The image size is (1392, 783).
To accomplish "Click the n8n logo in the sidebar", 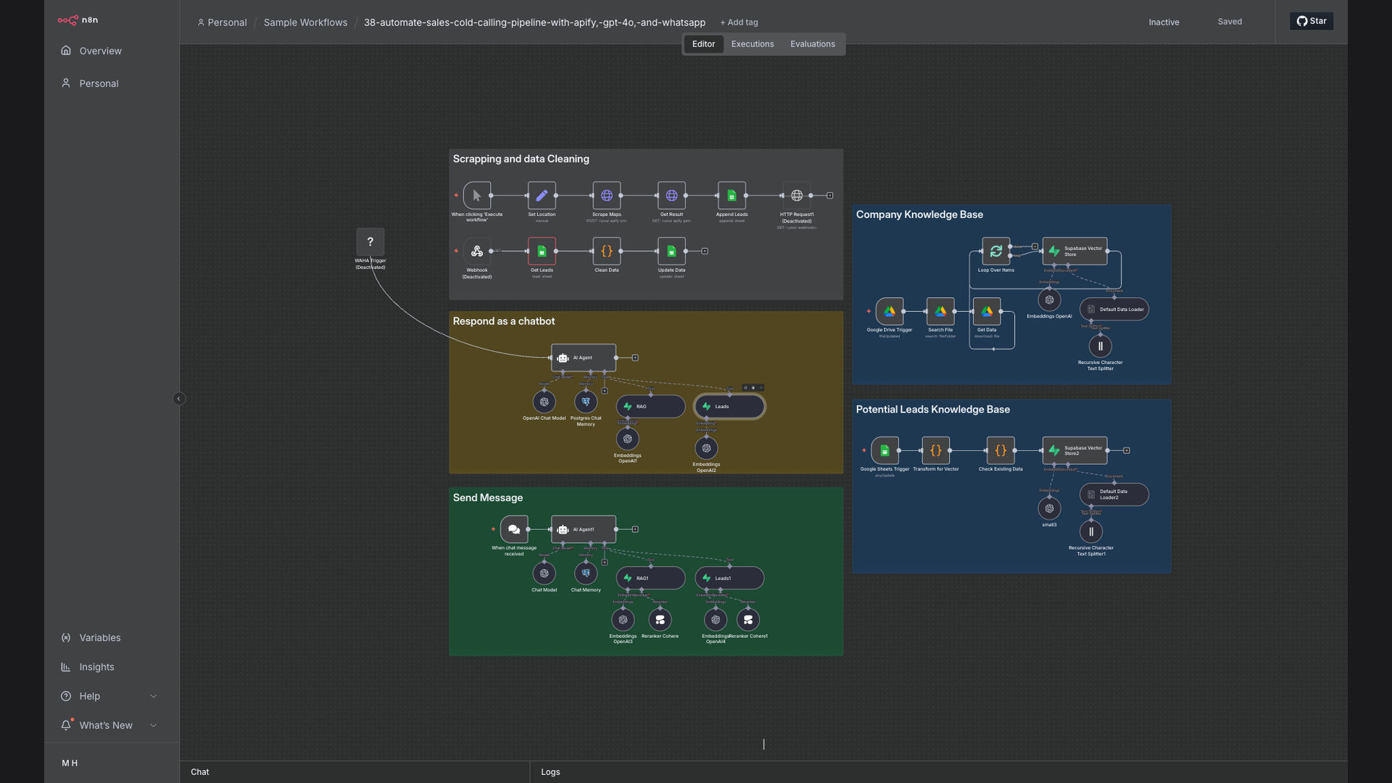I will coord(78,20).
